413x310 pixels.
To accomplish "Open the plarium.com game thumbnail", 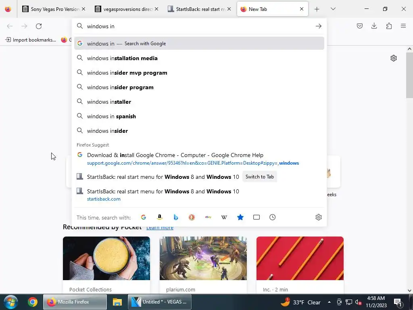I will [203, 258].
